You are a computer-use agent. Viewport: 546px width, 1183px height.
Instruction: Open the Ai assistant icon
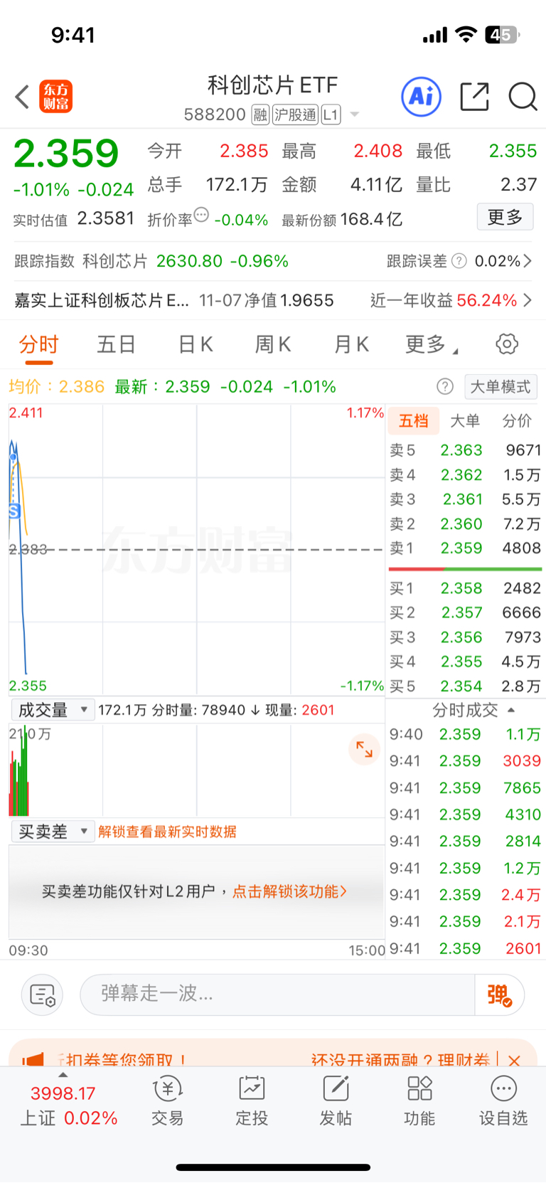tap(422, 96)
